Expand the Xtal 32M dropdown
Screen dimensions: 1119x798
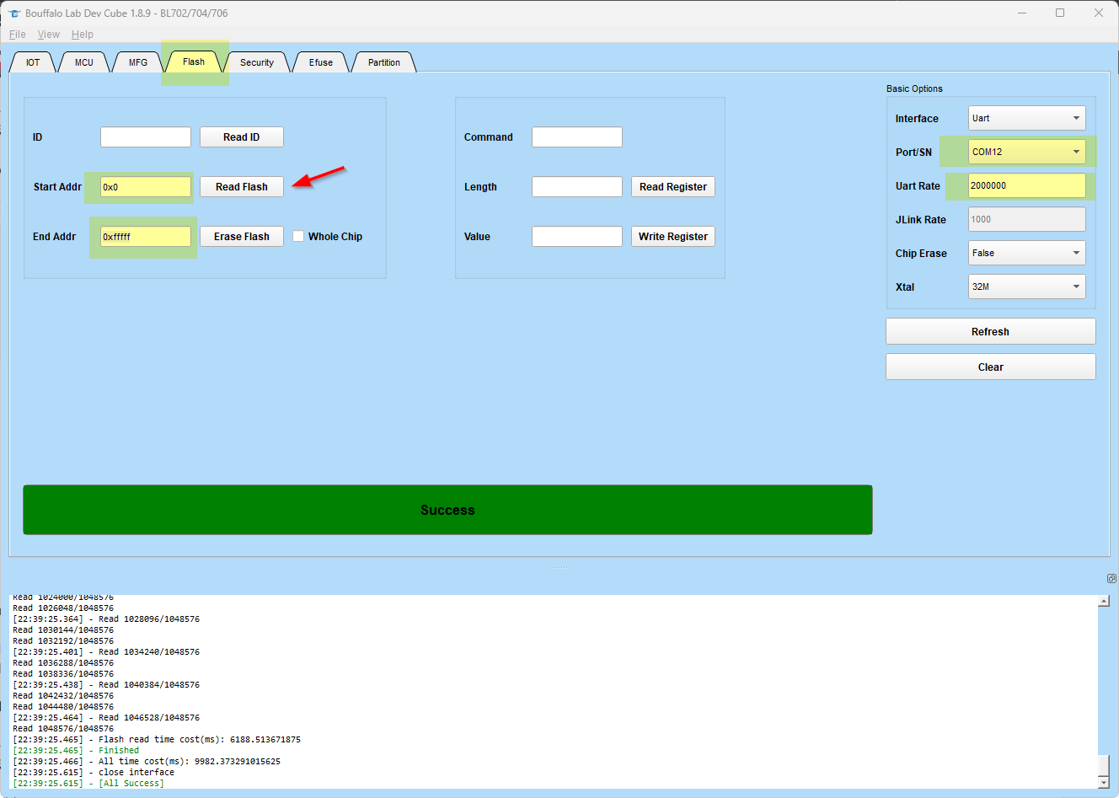coord(1026,287)
